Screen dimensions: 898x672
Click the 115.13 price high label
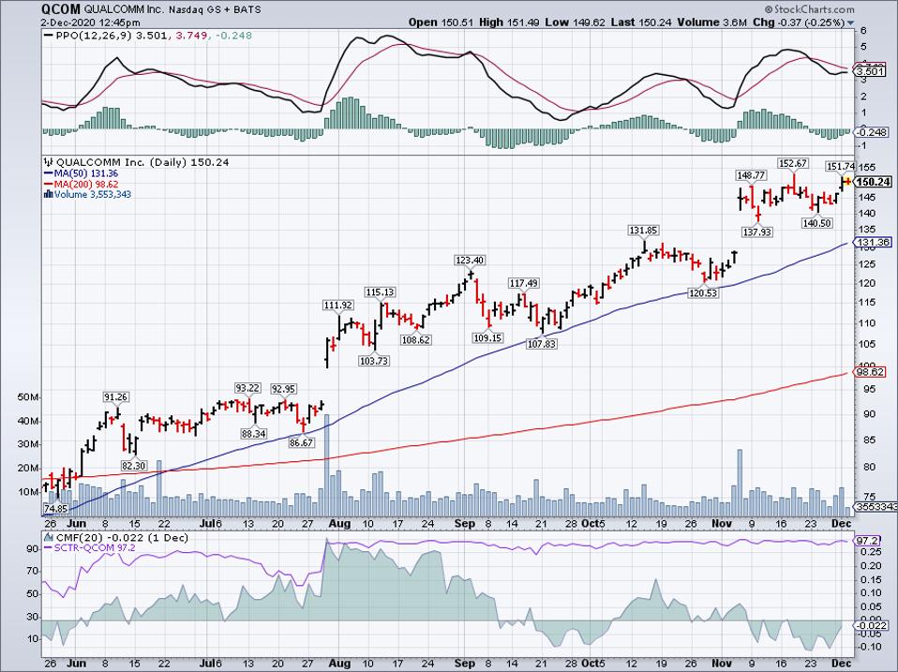(380, 292)
